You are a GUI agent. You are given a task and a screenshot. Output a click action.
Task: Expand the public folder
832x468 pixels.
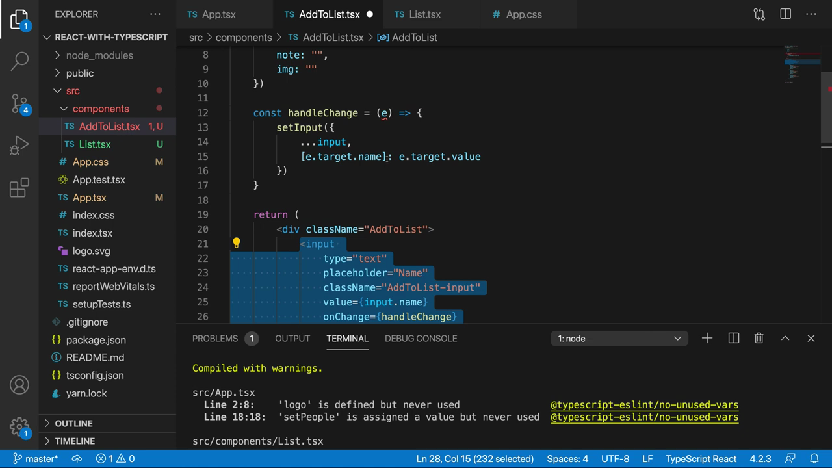(107, 73)
